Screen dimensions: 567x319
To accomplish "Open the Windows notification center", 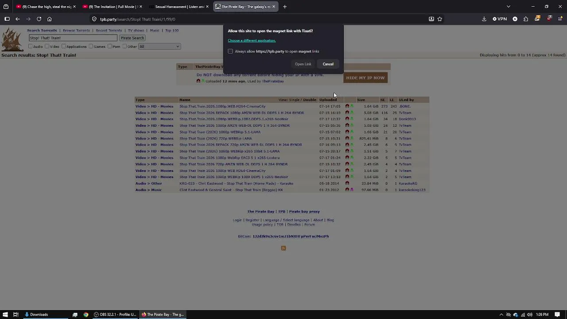I will click(x=557, y=315).
